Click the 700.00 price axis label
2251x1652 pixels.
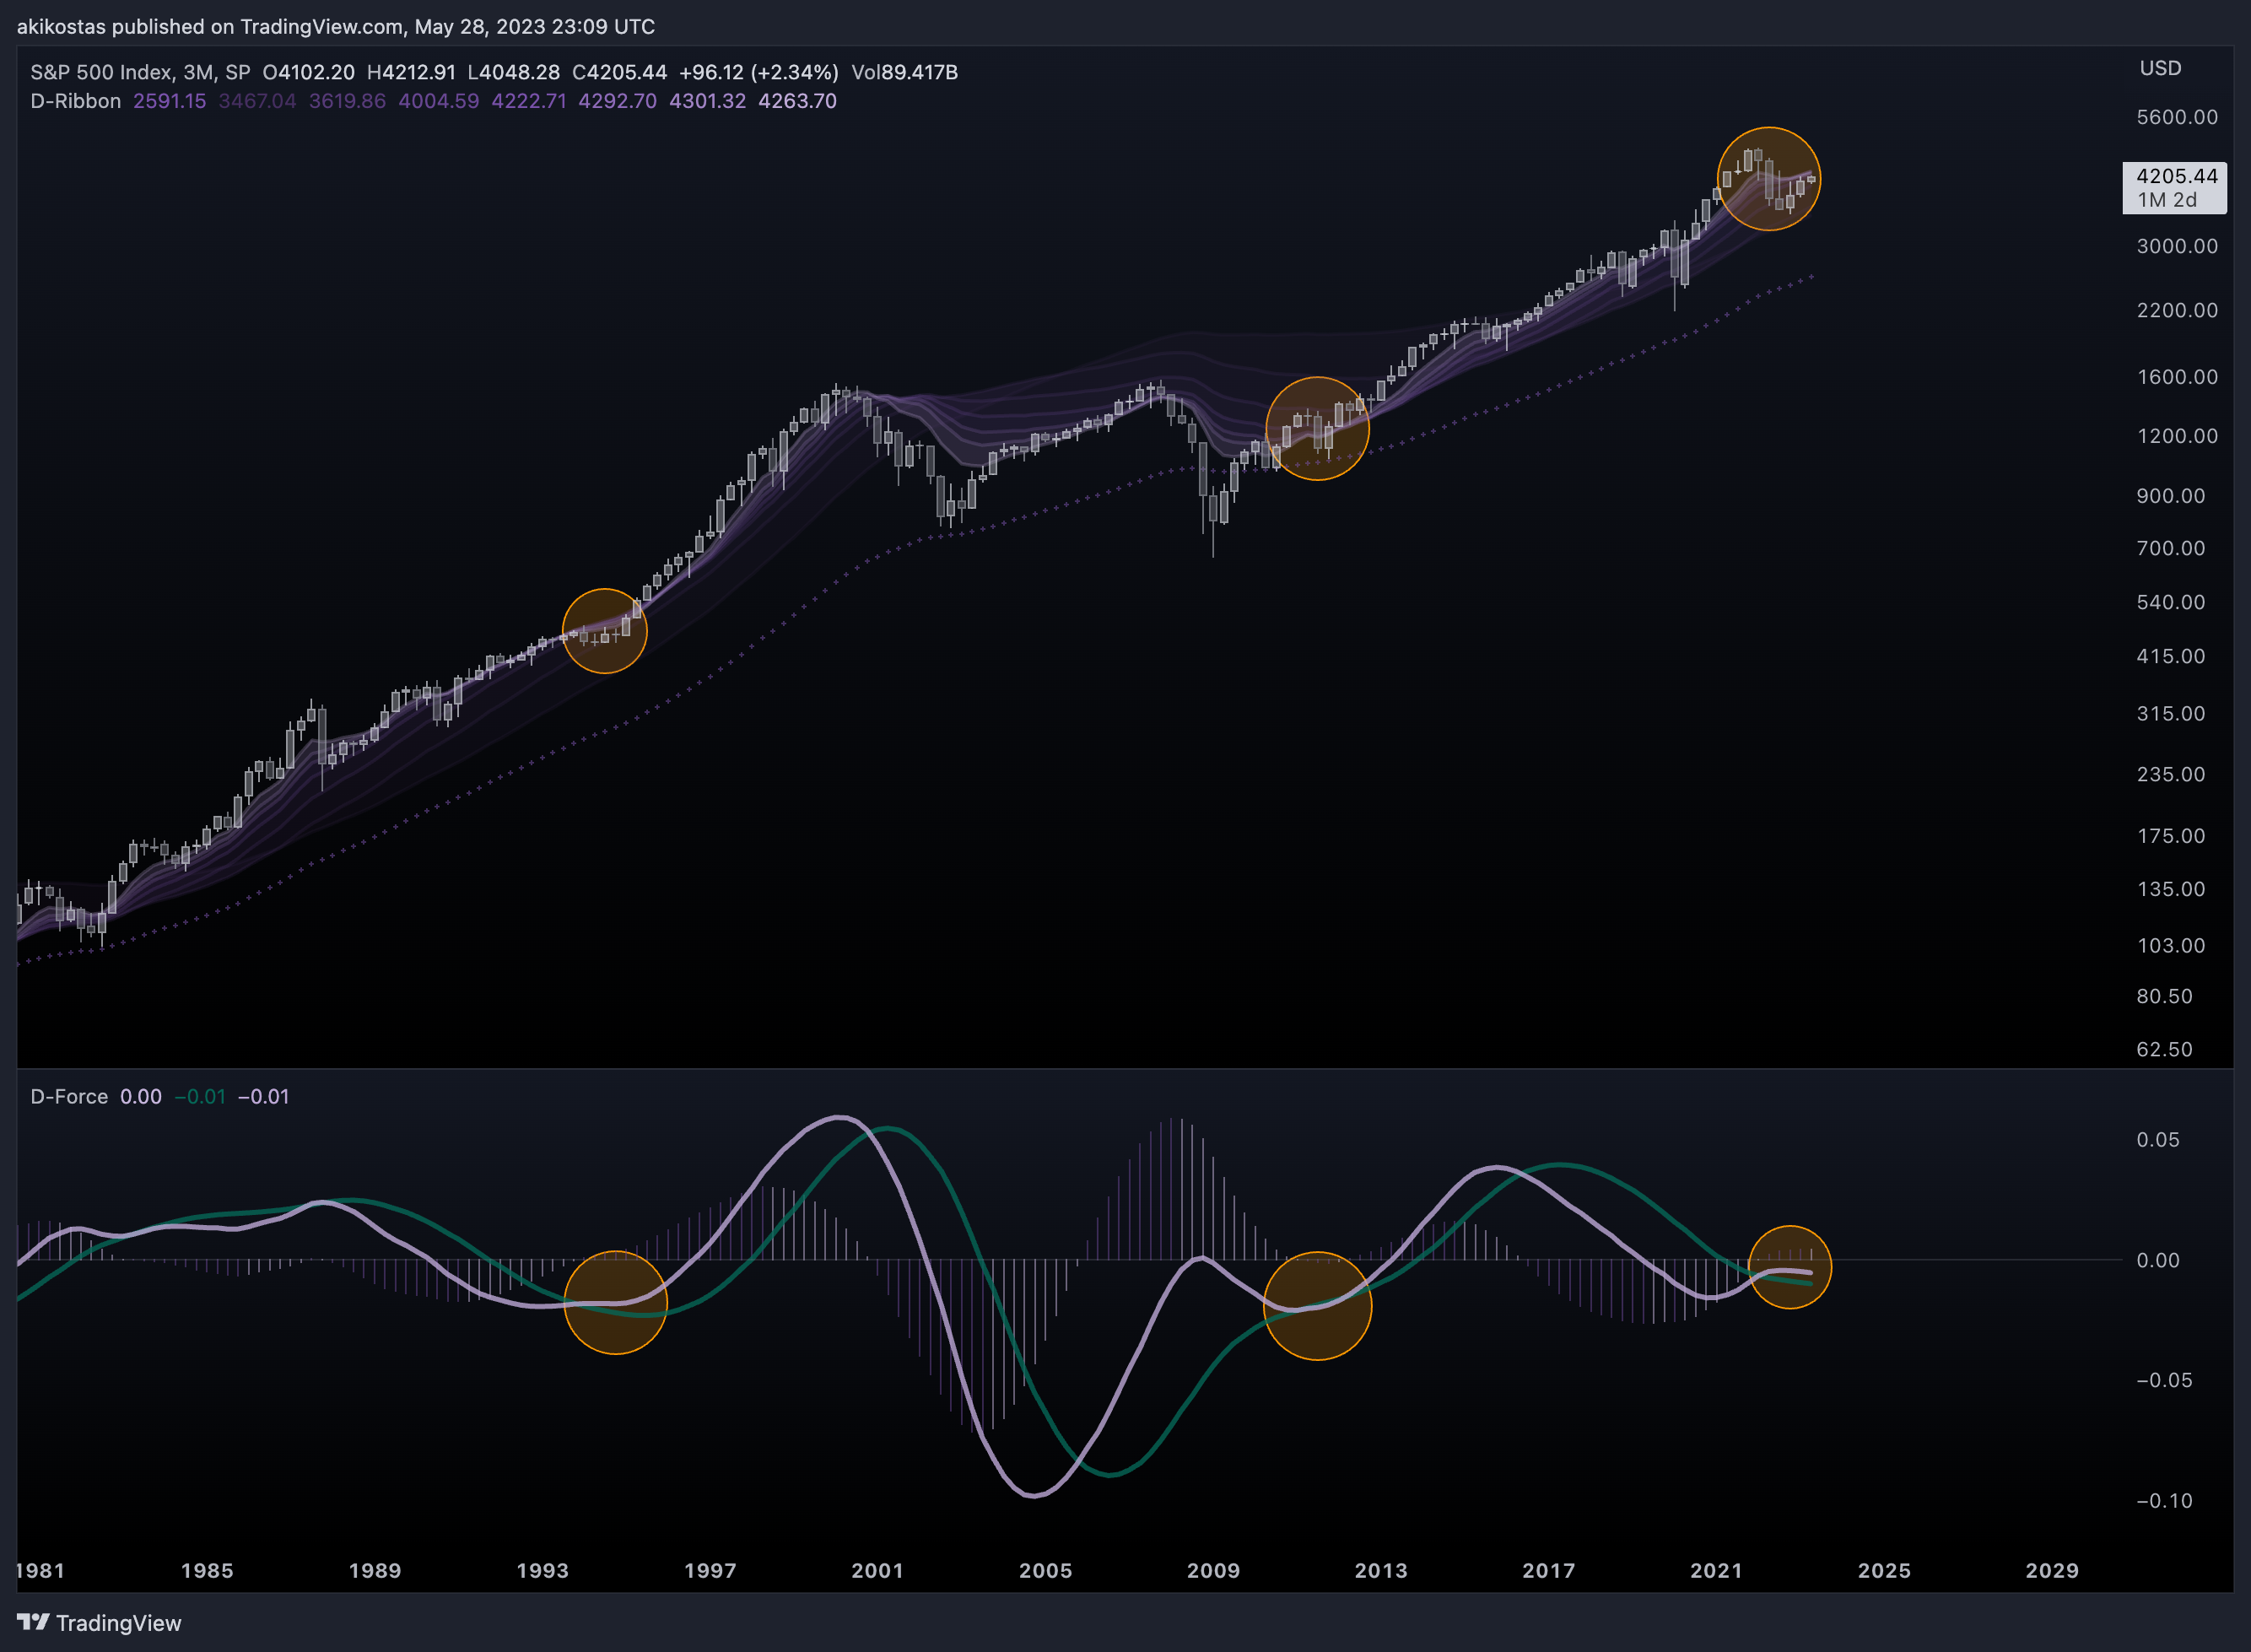pos(2170,548)
